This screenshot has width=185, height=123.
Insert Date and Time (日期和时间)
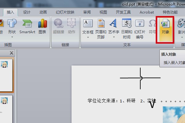coord(127,29)
